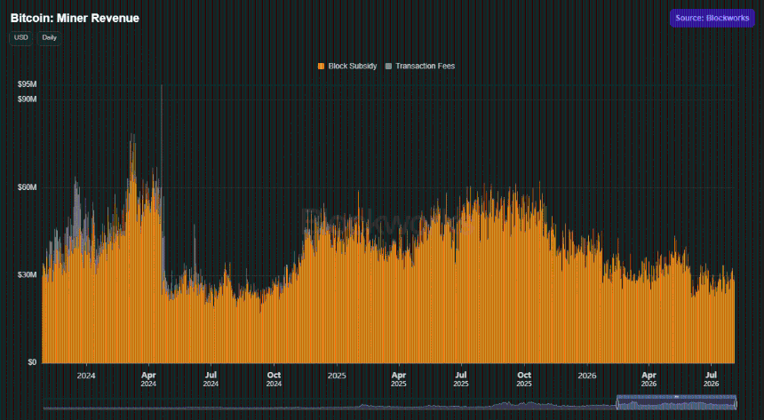Viewport: 764px width, 420px height.
Task: Click the Oct 2025 x-axis label
Action: [524, 379]
